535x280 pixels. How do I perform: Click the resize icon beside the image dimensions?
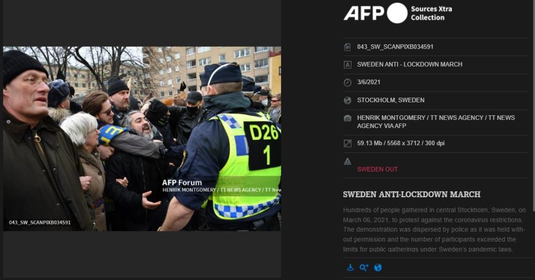pyautogui.click(x=347, y=144)
